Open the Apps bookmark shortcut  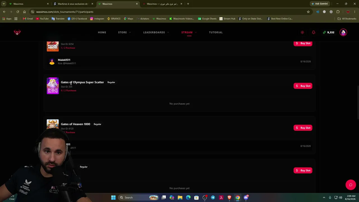tap(7, 19)
